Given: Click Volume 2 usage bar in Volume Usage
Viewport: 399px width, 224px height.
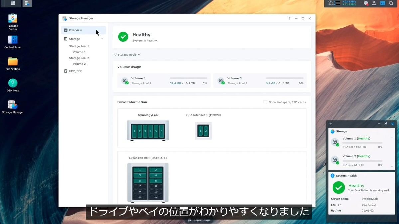Looking at the screenshot, I should [285, 78].
